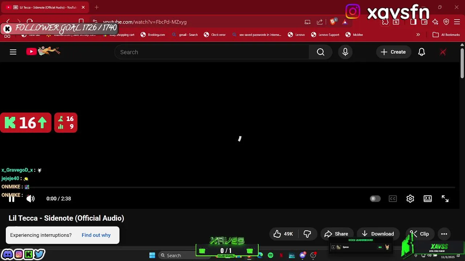Click the video title Lil Tecca - Sidenote
This screenshot has width=465, height=261.
[x=66, y=218]
